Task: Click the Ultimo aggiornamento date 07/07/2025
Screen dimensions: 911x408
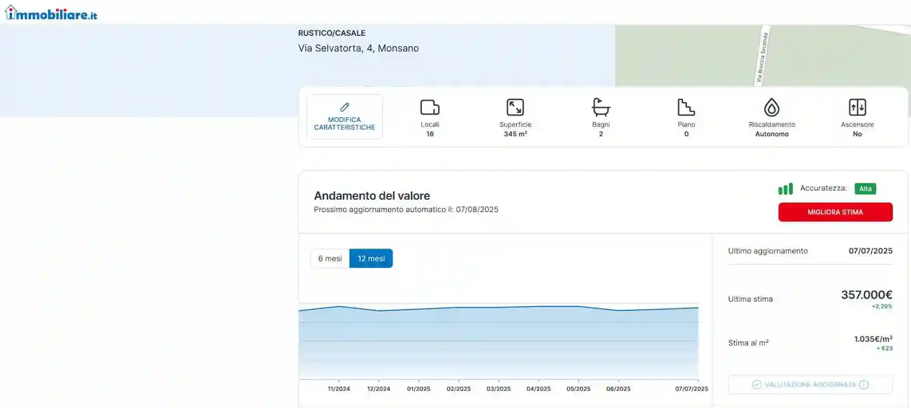Action: tap(870, 251)
